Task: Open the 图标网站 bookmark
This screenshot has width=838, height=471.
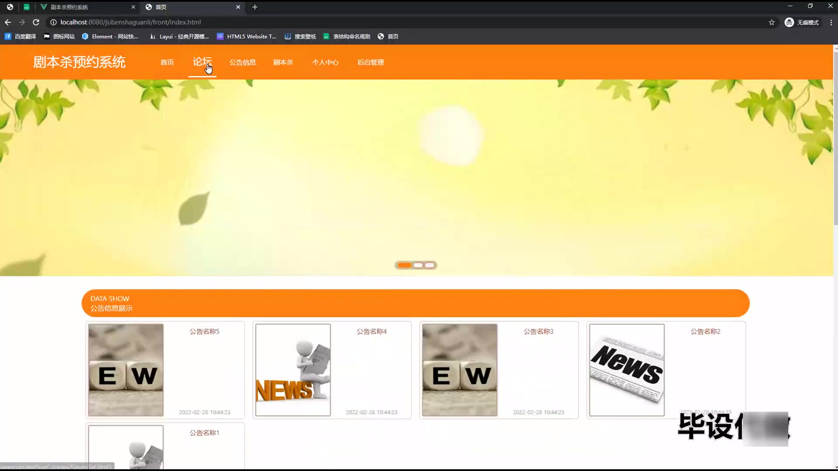Action: tap(59, 37)
